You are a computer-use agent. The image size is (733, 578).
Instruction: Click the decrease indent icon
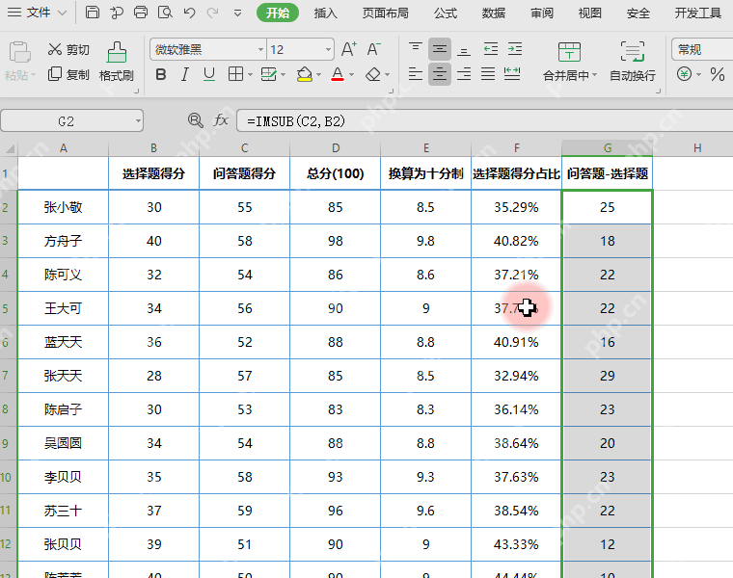(x=490, y=48)
